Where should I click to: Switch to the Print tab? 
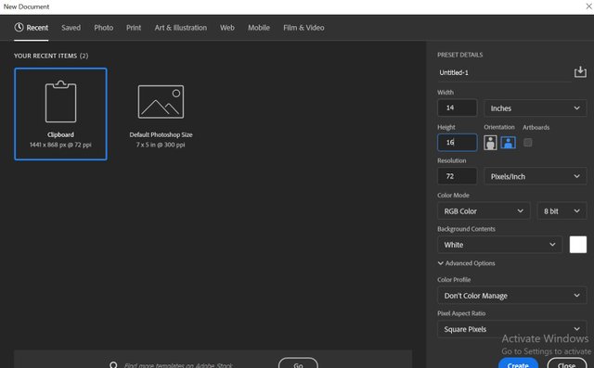pyautogui.click(x=134, y=28)
